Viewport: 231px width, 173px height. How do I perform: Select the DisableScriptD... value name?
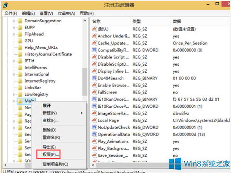(114, 64)
